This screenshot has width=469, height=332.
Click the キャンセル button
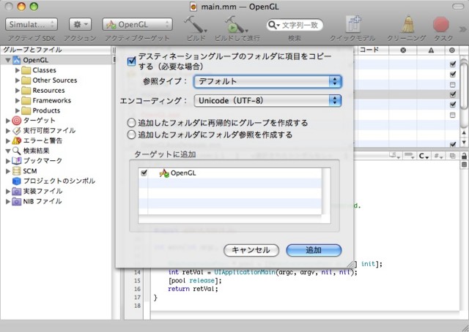pos(251,250)
